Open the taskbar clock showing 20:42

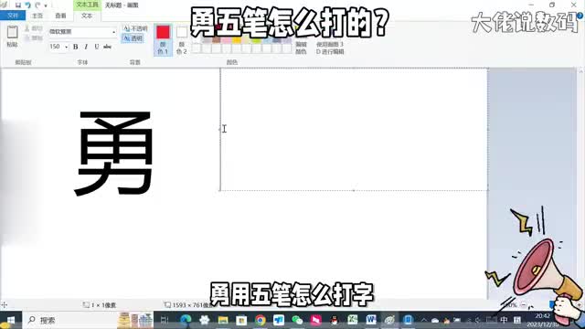tap(543, 320)
